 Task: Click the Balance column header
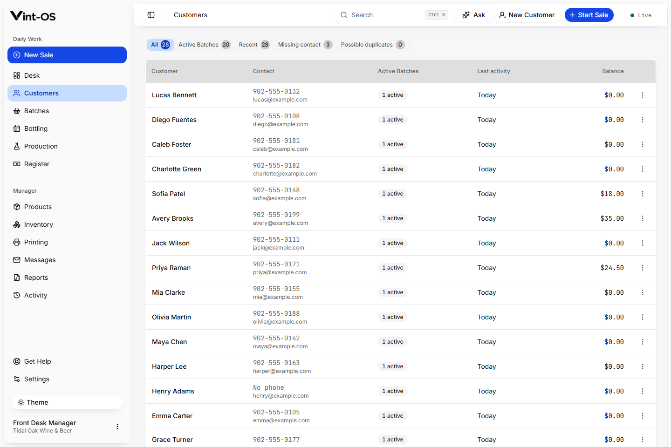point(613,71)
